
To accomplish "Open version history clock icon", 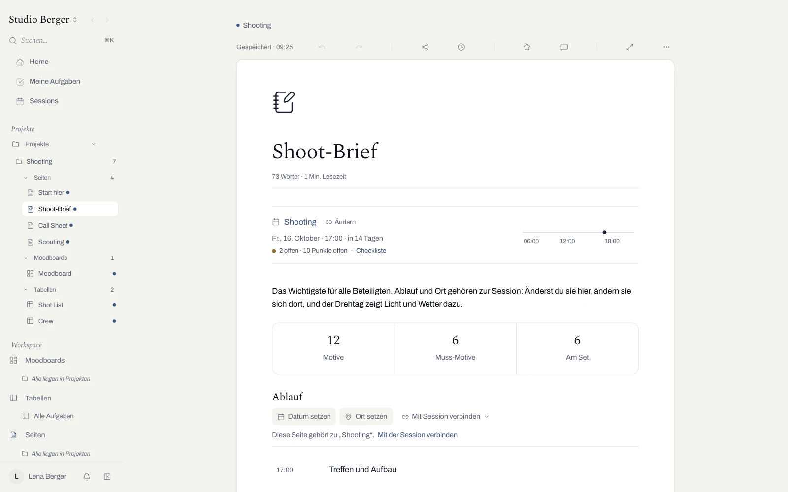I will [461, 47].
